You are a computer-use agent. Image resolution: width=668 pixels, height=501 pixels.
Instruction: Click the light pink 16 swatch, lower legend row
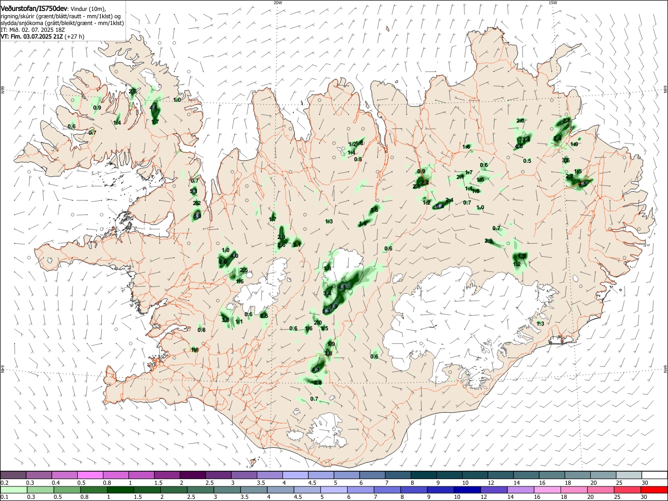[x=547, y=490]
